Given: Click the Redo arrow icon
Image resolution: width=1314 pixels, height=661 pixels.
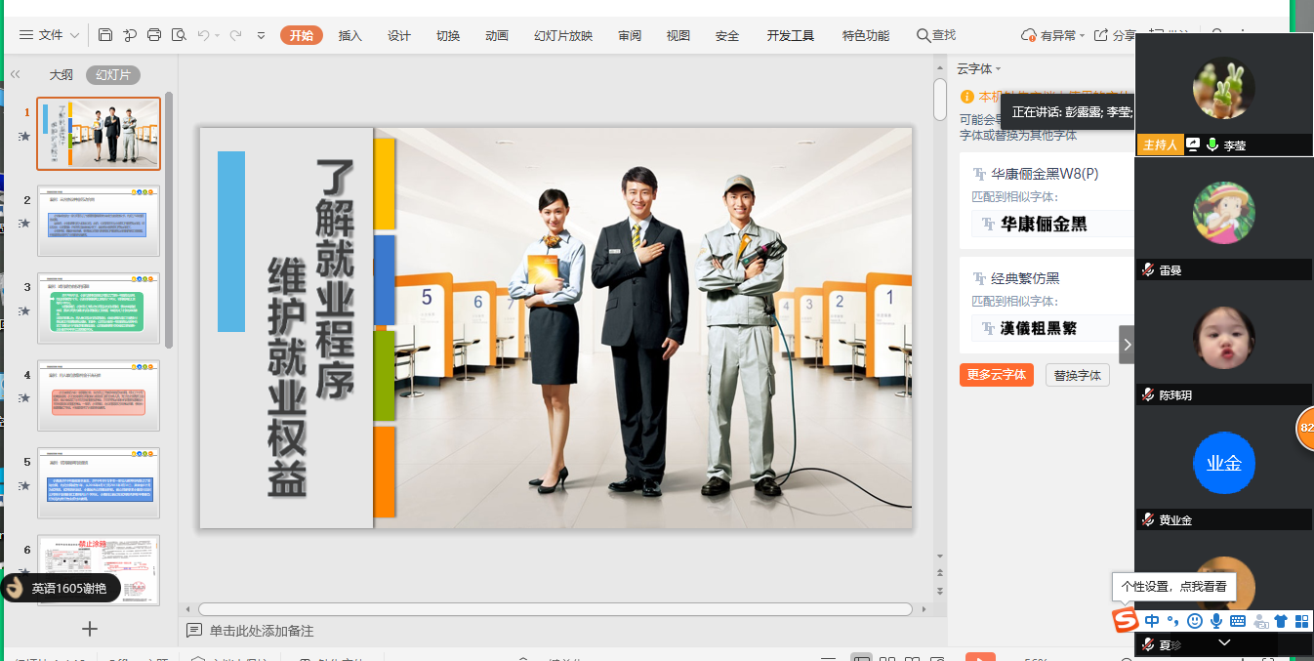Looking at the screenshot, I should pyautogui.click(x=235, y=35).
